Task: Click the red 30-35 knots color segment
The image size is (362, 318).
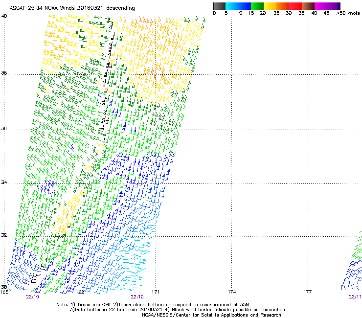Action: pyautogui.click(x=295, y=6)
